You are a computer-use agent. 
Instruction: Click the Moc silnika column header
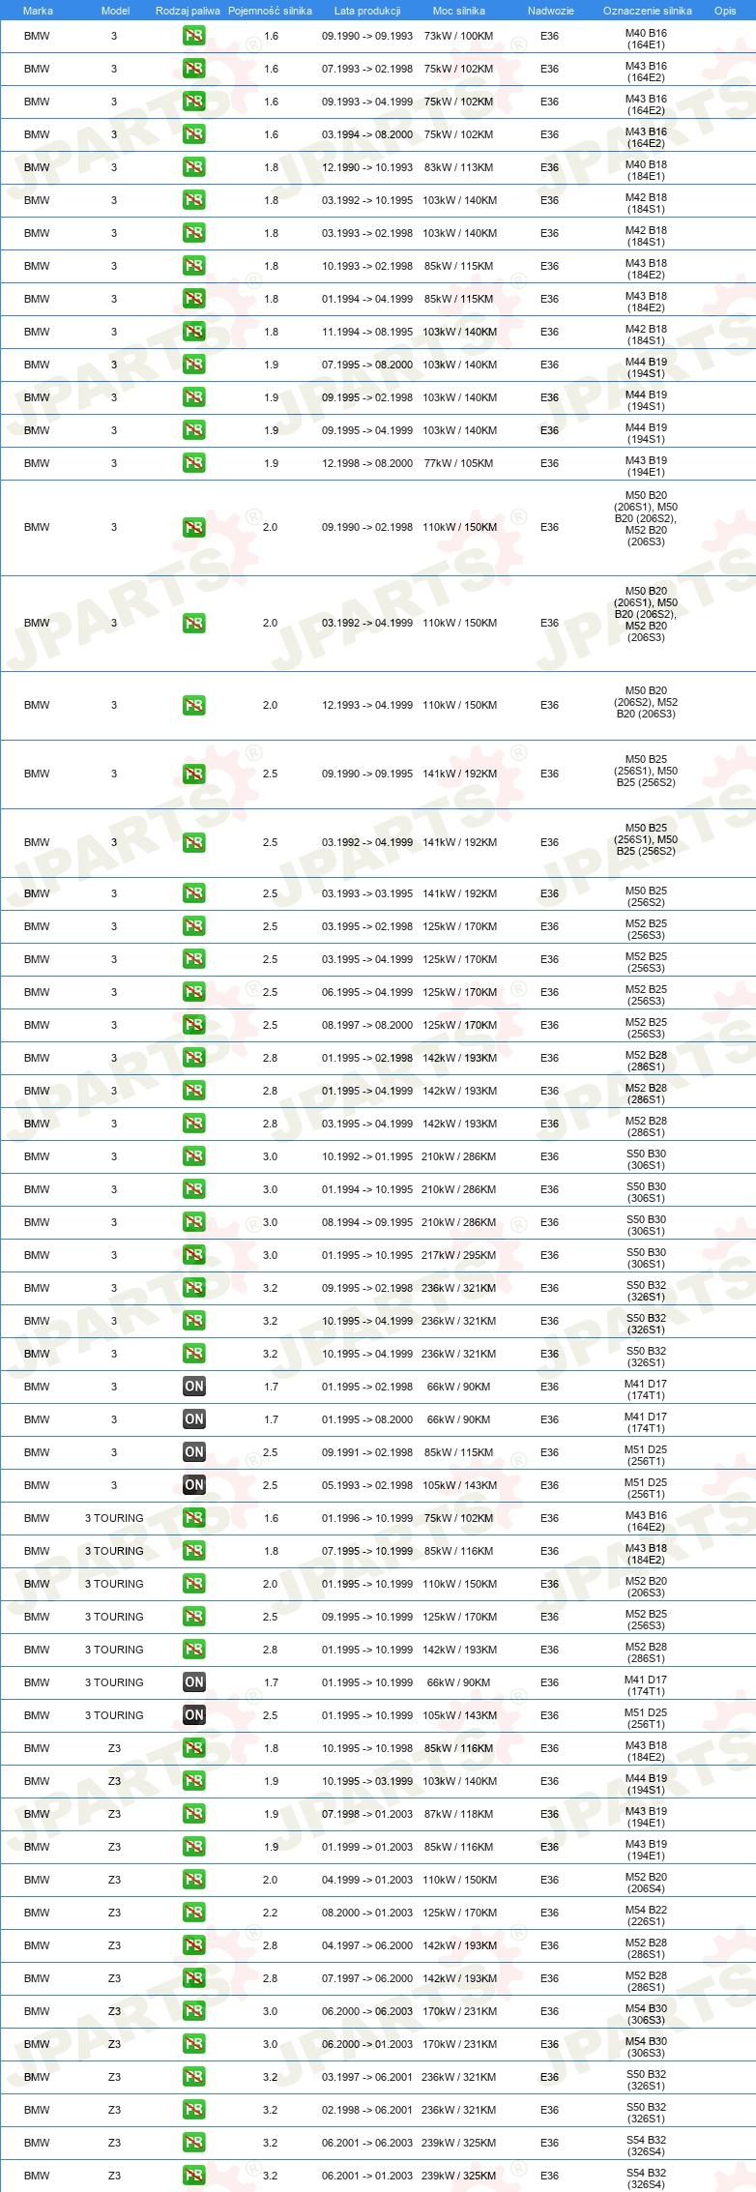coord(459,11)
